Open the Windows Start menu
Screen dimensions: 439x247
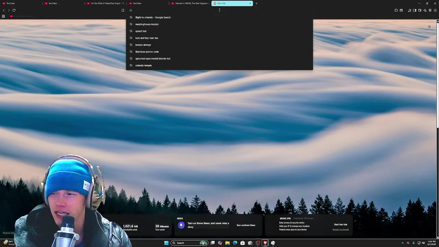click(166, 243)
